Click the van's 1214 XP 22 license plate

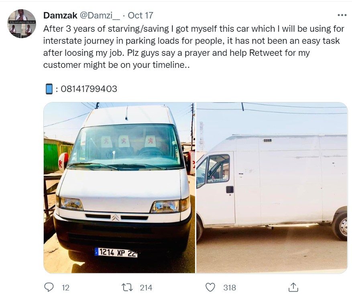(116, 252)
